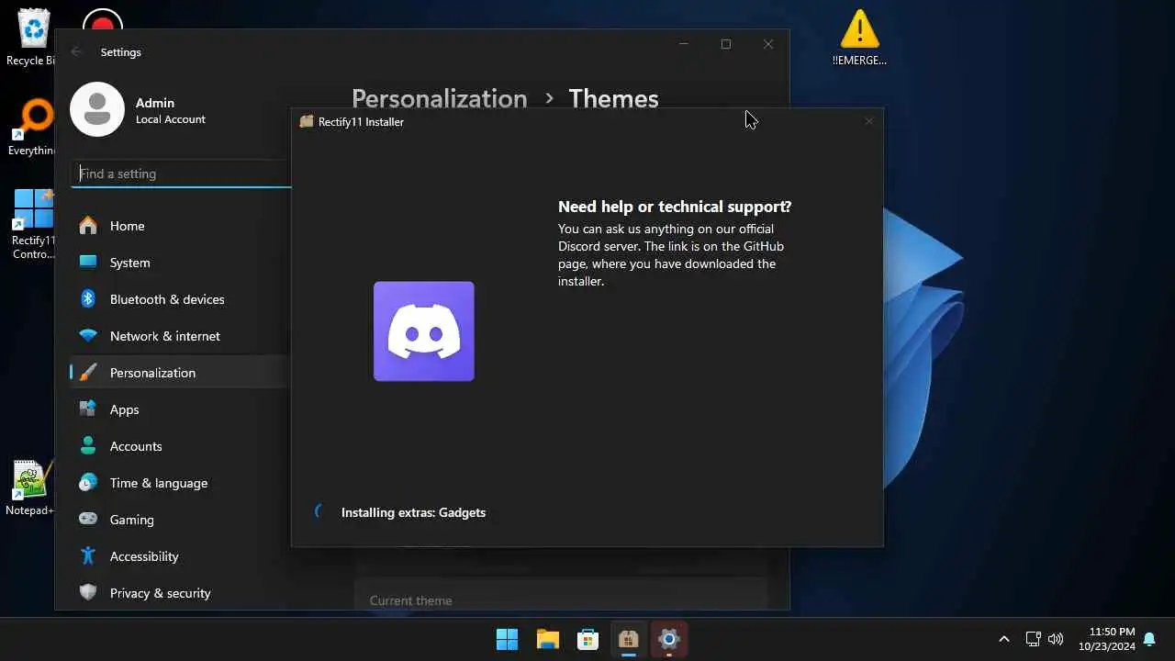The height and width of the screenshot is (661, 1175).
Task: Click the Network wifi icon
Action: 88,335
